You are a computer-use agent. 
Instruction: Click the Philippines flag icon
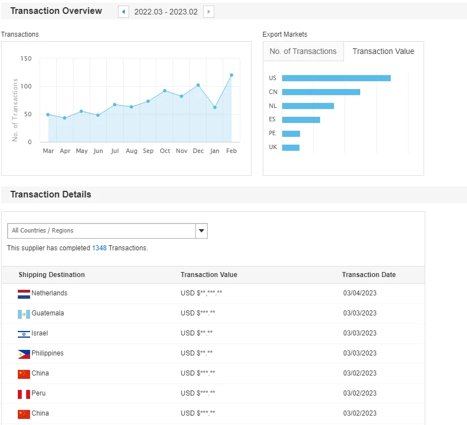click(x=23, y=354)
